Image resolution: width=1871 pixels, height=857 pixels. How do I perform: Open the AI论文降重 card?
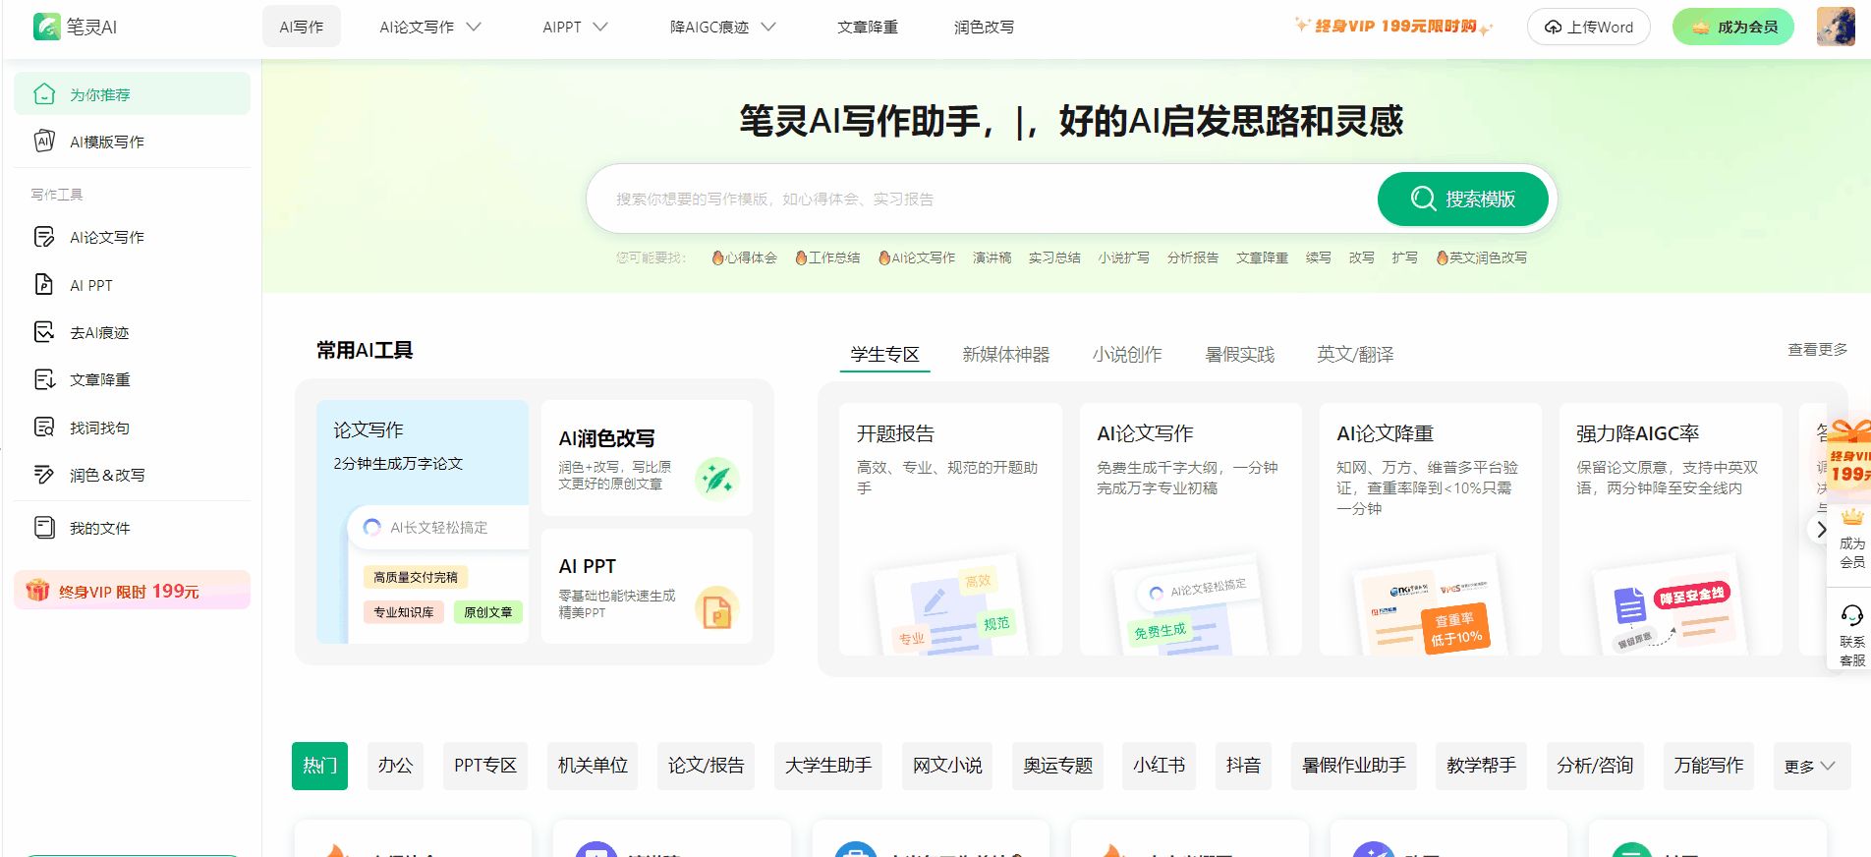coord(1430,529)
